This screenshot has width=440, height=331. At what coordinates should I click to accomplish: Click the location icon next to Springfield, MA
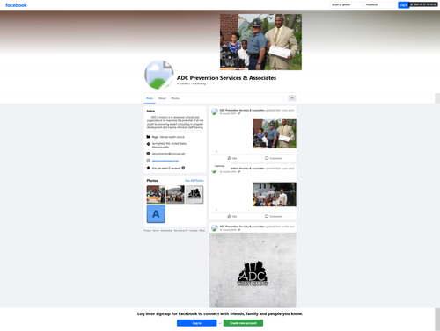[x=149, y=144]
